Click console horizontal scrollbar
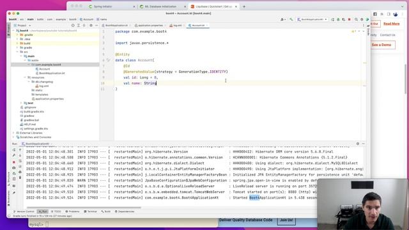409x230 pixels. tap(84, 208)
